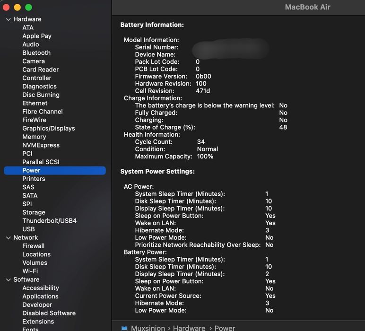Select Developer under Software
Viewport: 365px width, 331px height.
(37, 305)
